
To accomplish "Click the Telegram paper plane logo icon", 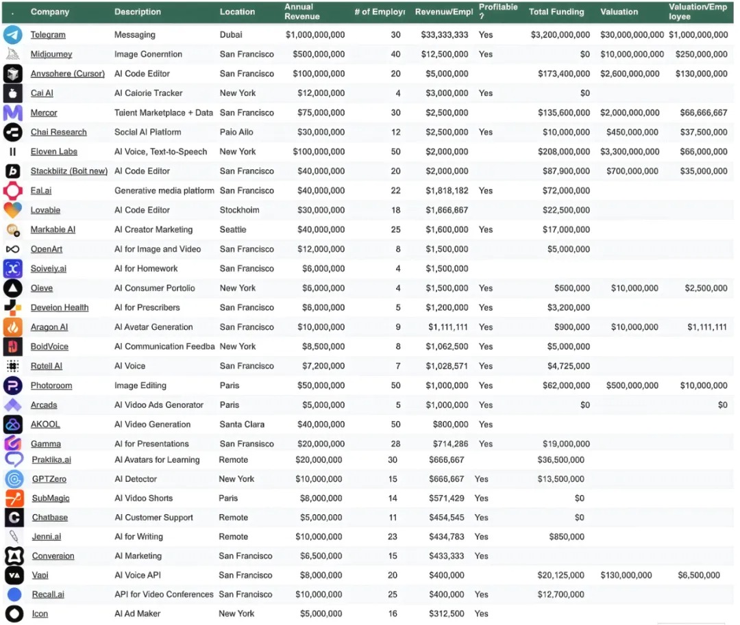I will click(12, 35).
